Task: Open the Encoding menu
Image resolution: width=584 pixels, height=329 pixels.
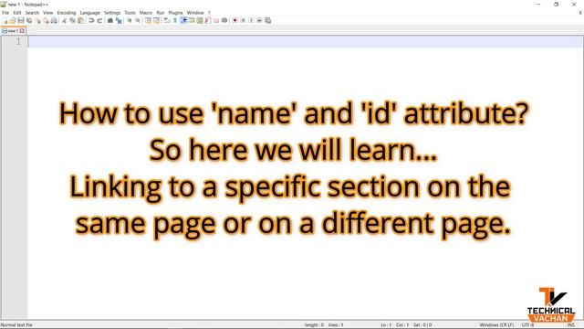Action: [x=67, y=13]
